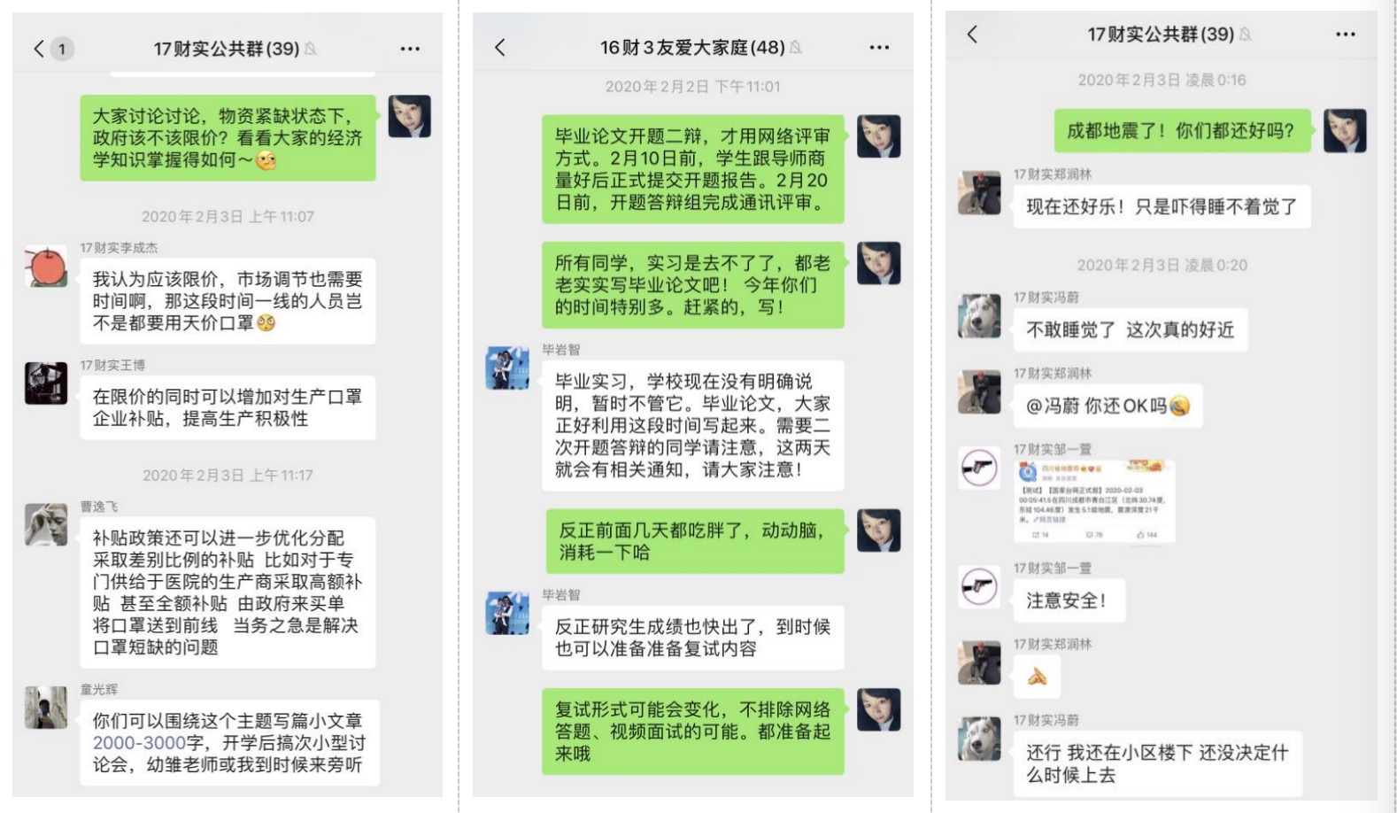
Task: Tap back arrow in right chat panel
Action: click(x=972, y=35)
